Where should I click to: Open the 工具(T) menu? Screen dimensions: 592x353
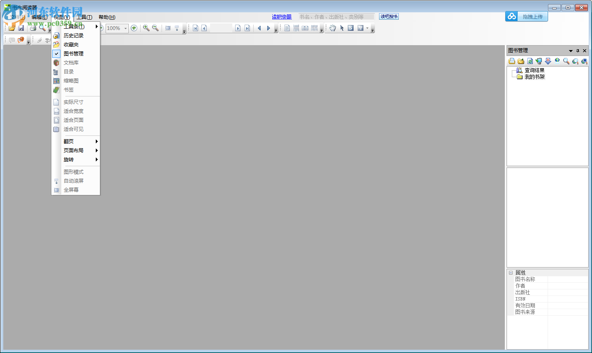click(x=84, y=17)
